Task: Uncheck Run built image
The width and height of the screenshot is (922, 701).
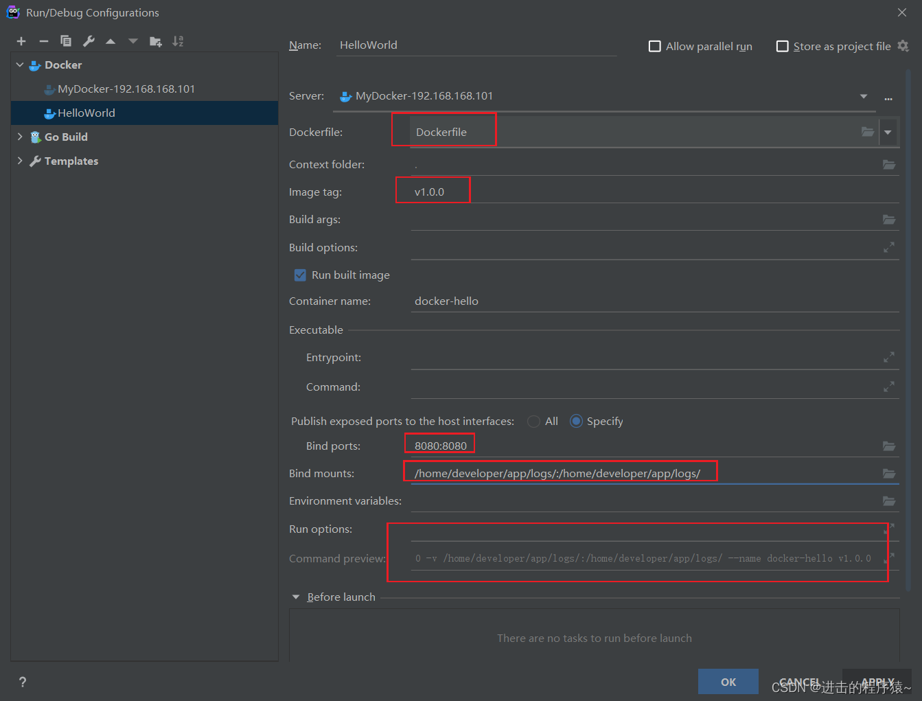Action: 300,275
